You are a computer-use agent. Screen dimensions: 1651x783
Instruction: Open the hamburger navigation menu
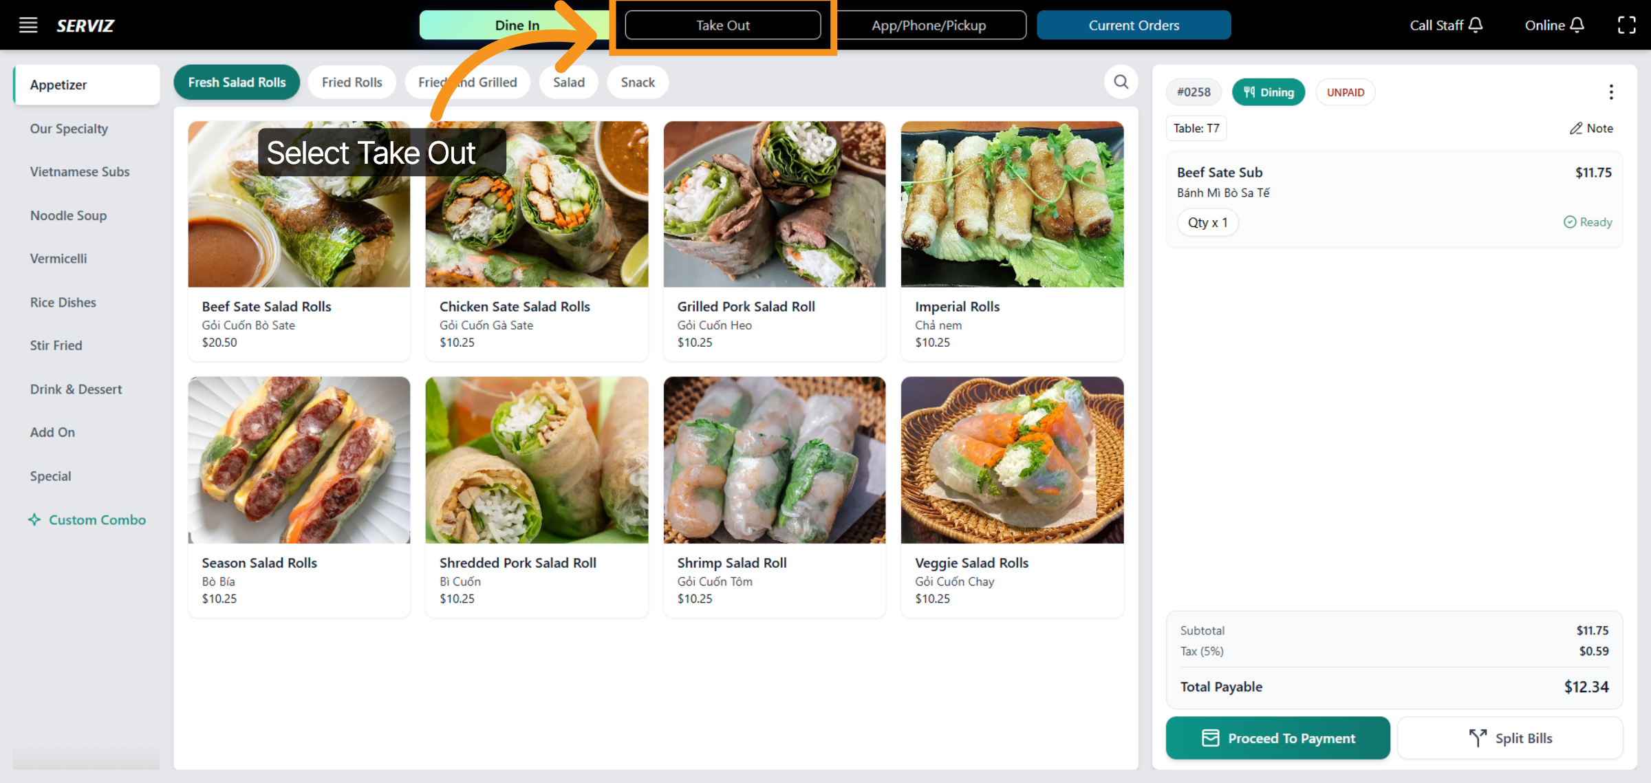click(x=28, y=25)
